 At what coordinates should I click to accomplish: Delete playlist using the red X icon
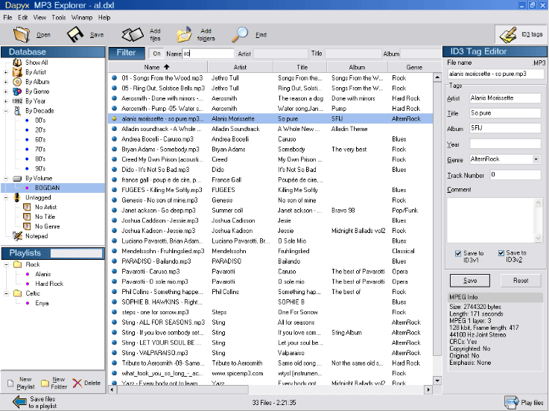point(77,383)
